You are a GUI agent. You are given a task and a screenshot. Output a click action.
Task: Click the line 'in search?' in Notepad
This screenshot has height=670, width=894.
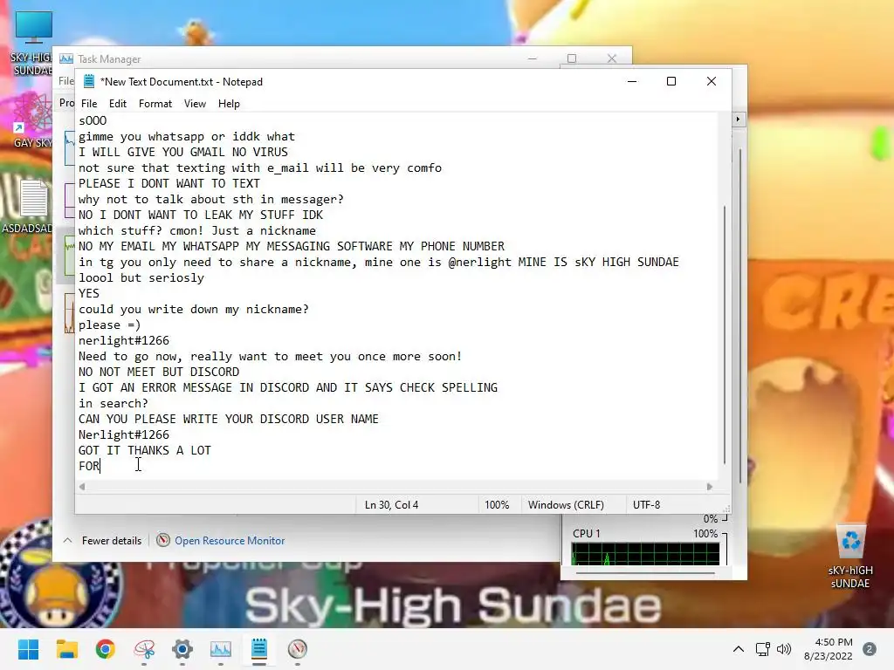point(113,403)
